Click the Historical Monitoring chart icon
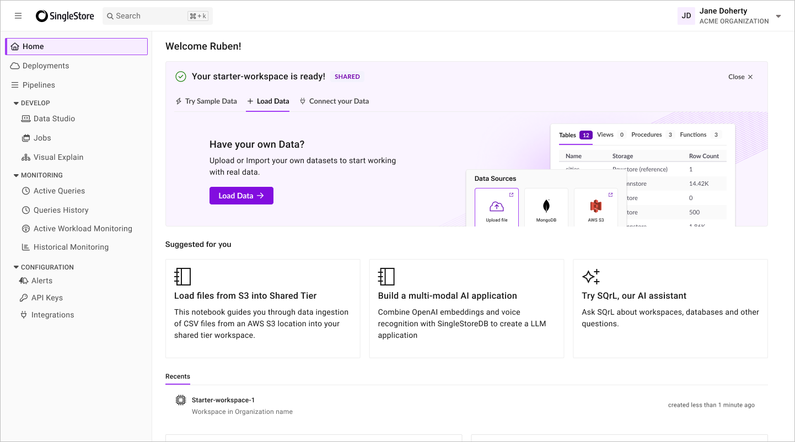The height and width of the screenshot is (442, 795). (x=26, y=247)
